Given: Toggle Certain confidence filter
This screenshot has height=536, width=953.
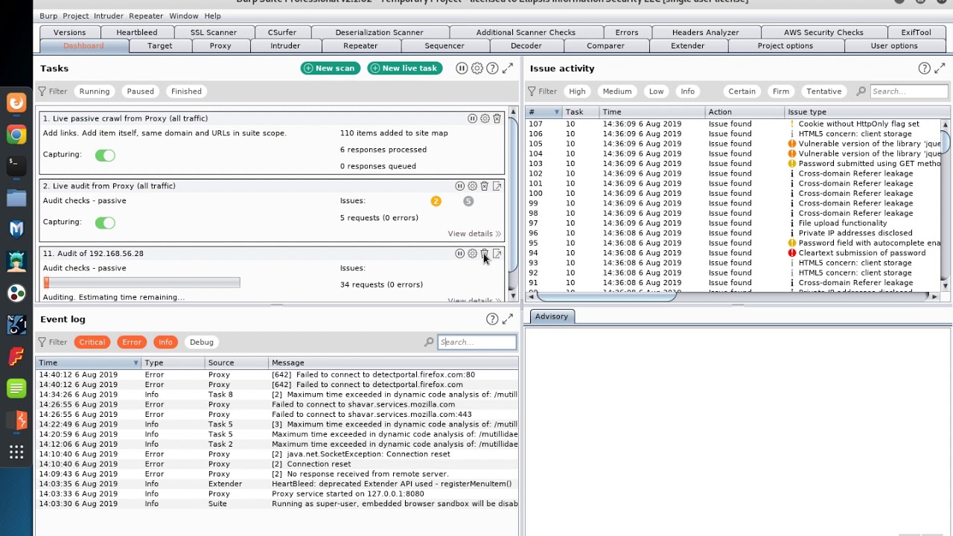Looking at the screenshot, I should [x=742, y=92].
